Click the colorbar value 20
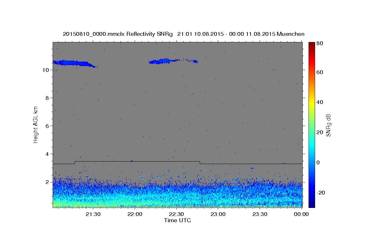The width and height of the screenshot is (374, 249). (319, 132)
